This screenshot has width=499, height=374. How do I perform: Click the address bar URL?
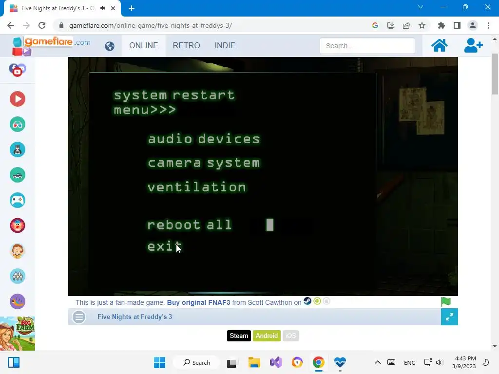151,25
